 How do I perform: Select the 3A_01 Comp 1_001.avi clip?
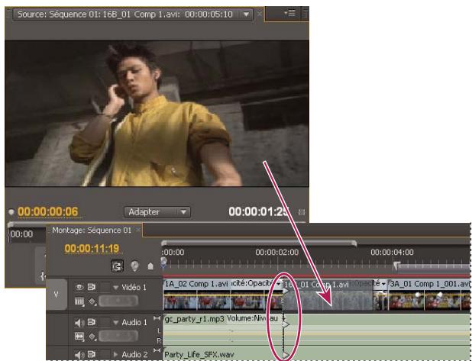tap(429, 295)
